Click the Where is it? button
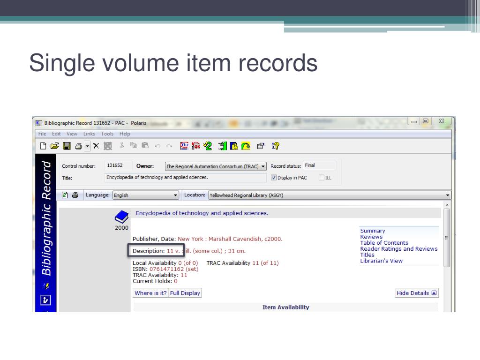 pyautogui.click(x=150, y=293)
